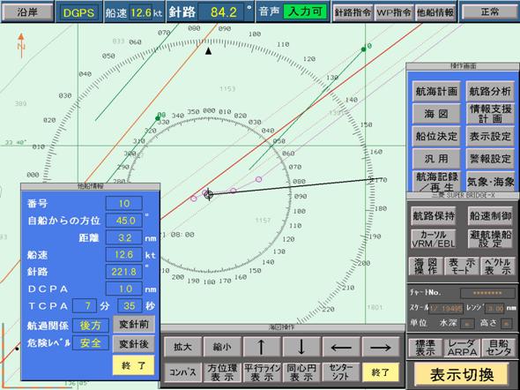Screen dimensions: 520x390
Task: Select カーソル VRM/EBL tool
Action: point(434,239)
